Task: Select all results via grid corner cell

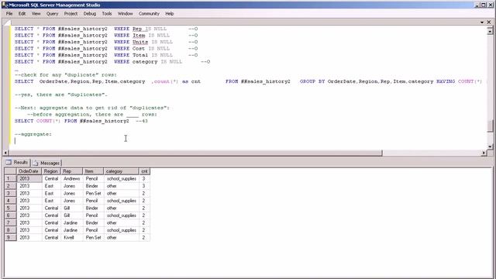Action: pos(10,171)
